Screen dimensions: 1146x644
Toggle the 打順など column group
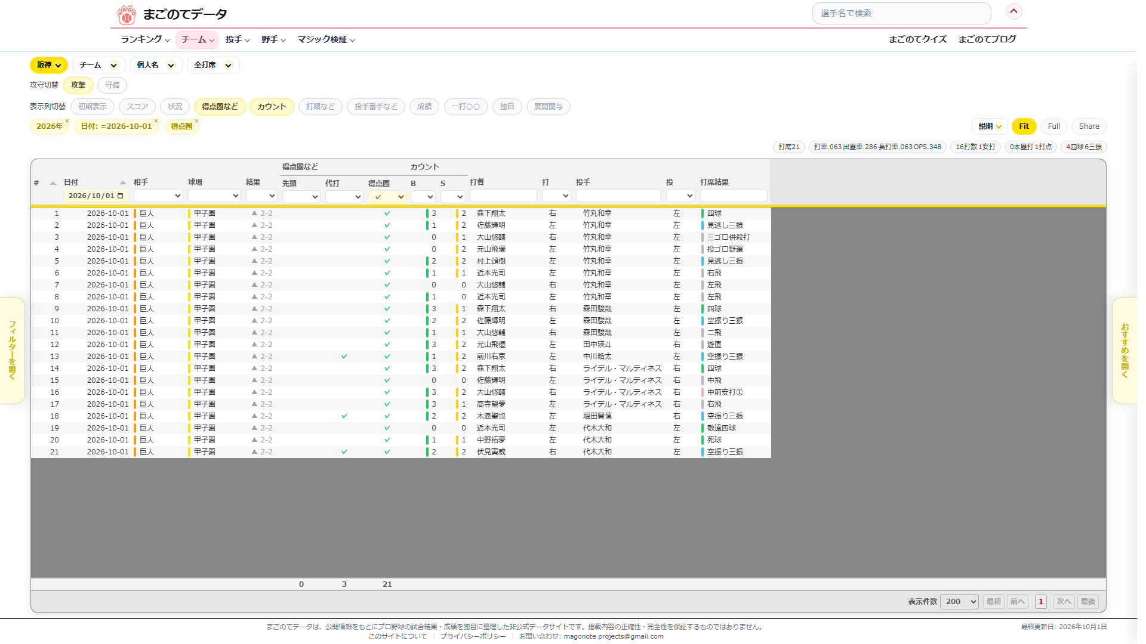coord(321,107)
